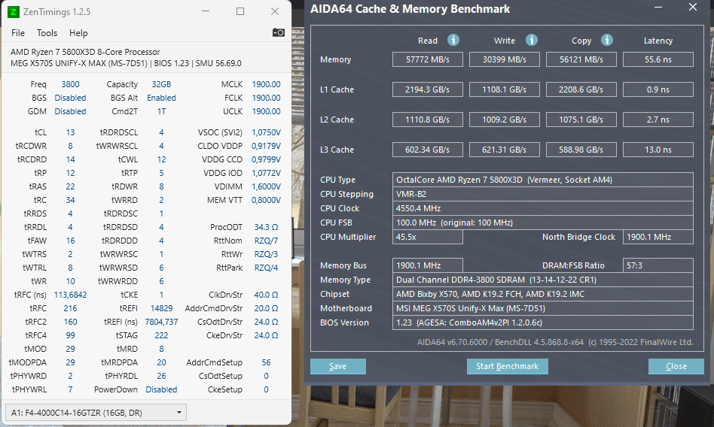Minimize the AIDA64 benchmark window
Viewport: 714px width, 427px height.
pos(658,8)
